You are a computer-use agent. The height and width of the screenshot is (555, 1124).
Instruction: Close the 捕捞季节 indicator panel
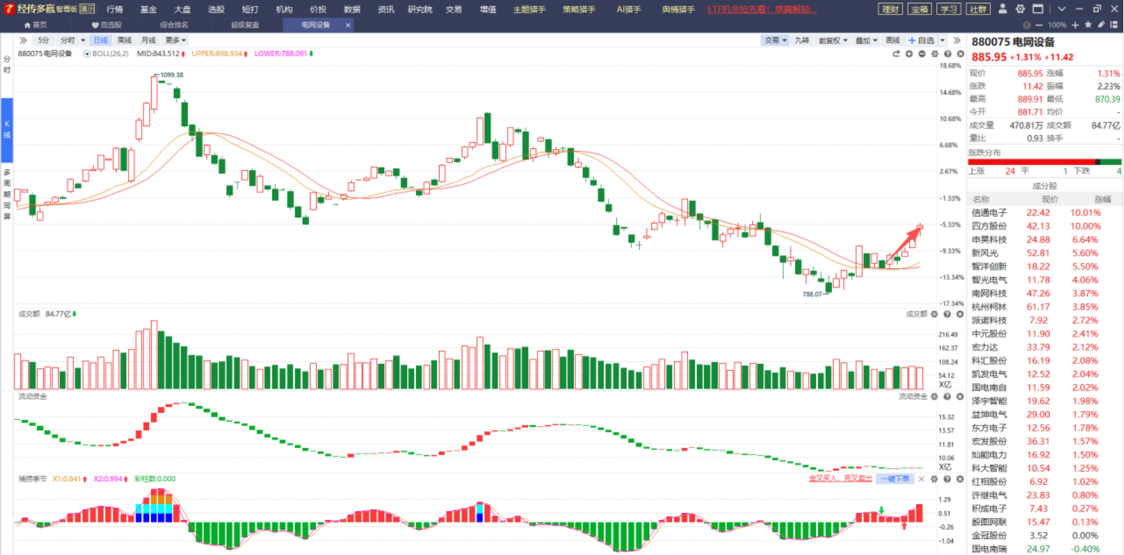[x=960, y=478]
